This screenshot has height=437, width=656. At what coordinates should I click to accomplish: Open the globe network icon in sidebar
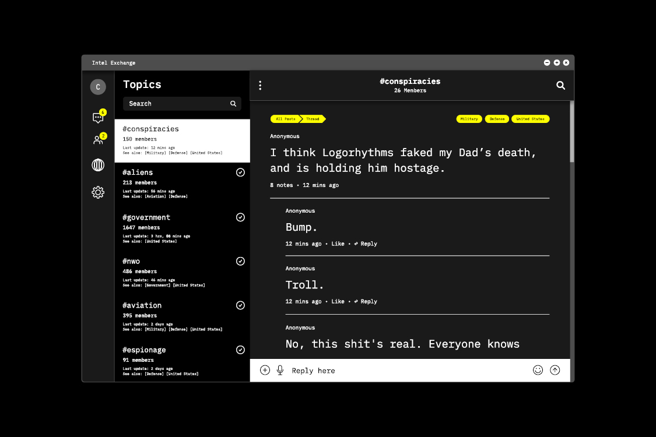point(98,165)
